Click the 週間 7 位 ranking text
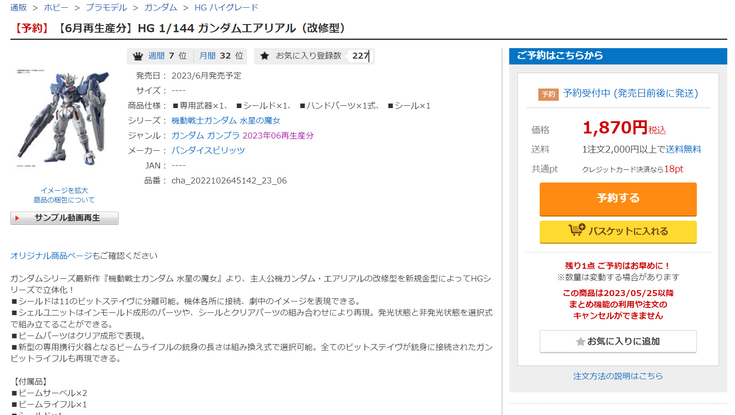 [168, 55]
